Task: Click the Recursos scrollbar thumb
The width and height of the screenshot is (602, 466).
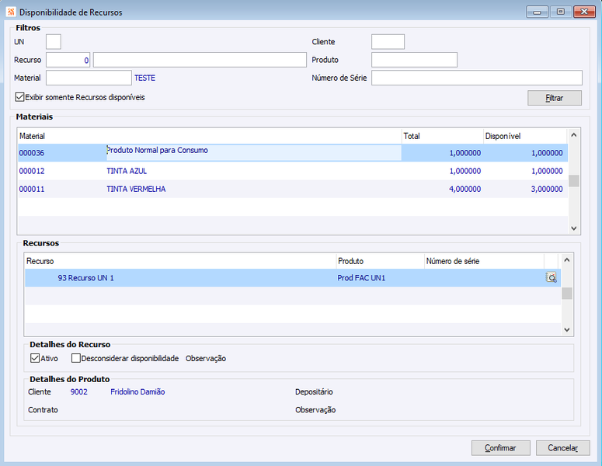Action: (x=567, y=294)
